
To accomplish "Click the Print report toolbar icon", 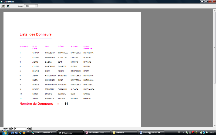I will pos(3,6).
